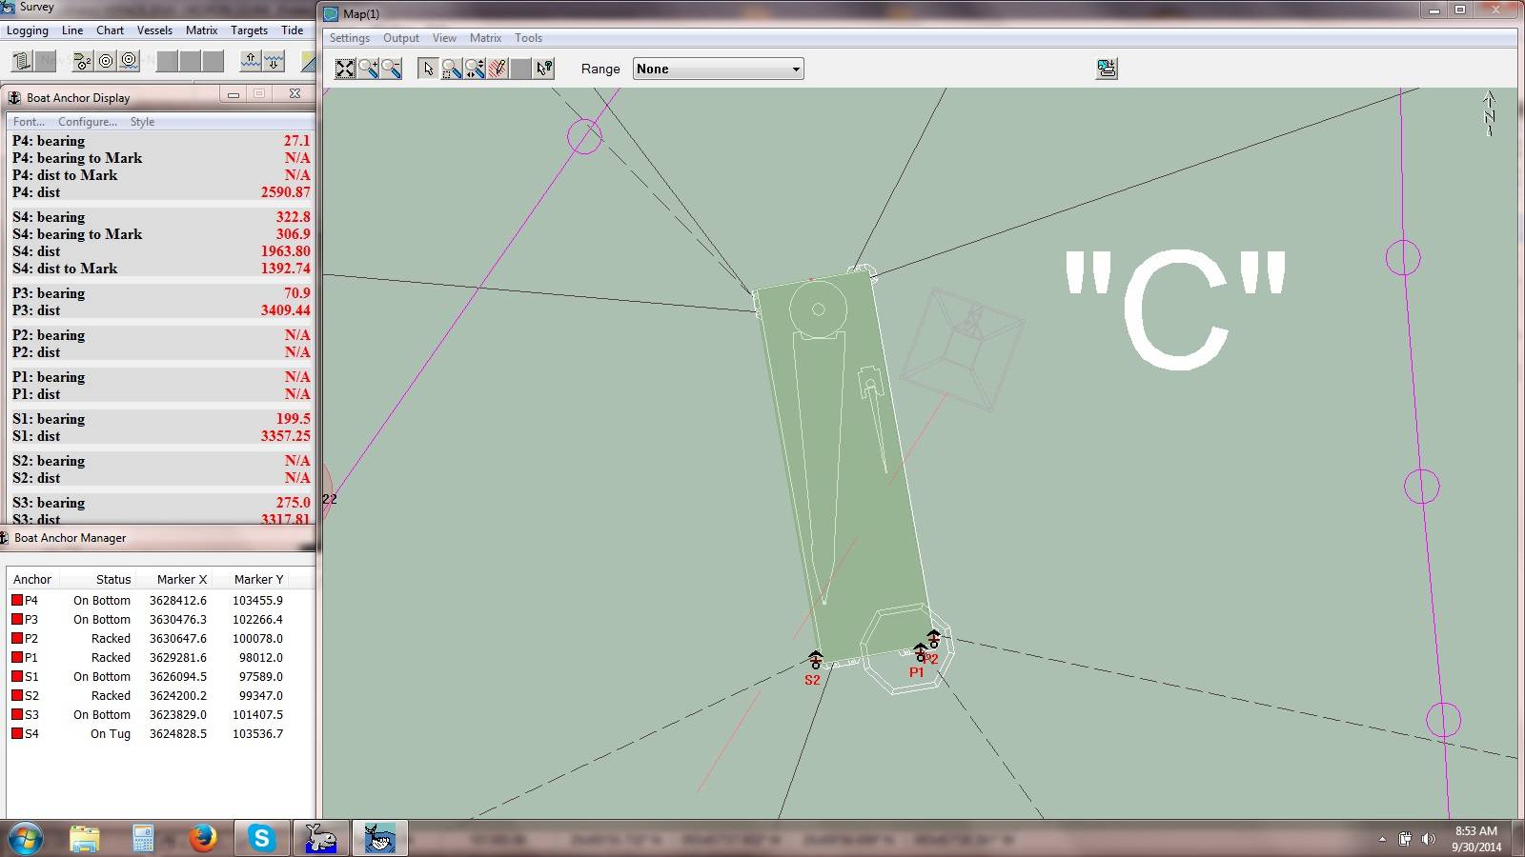
Task: Click the red swatch for anchor S1
Action: click(17, 677)
